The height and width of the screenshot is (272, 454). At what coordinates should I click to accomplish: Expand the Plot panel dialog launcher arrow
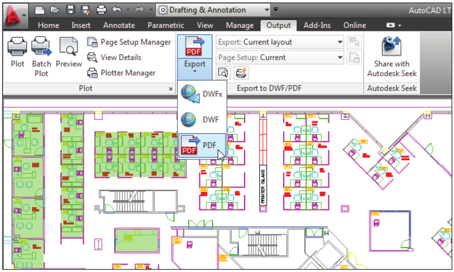[171, 89]
